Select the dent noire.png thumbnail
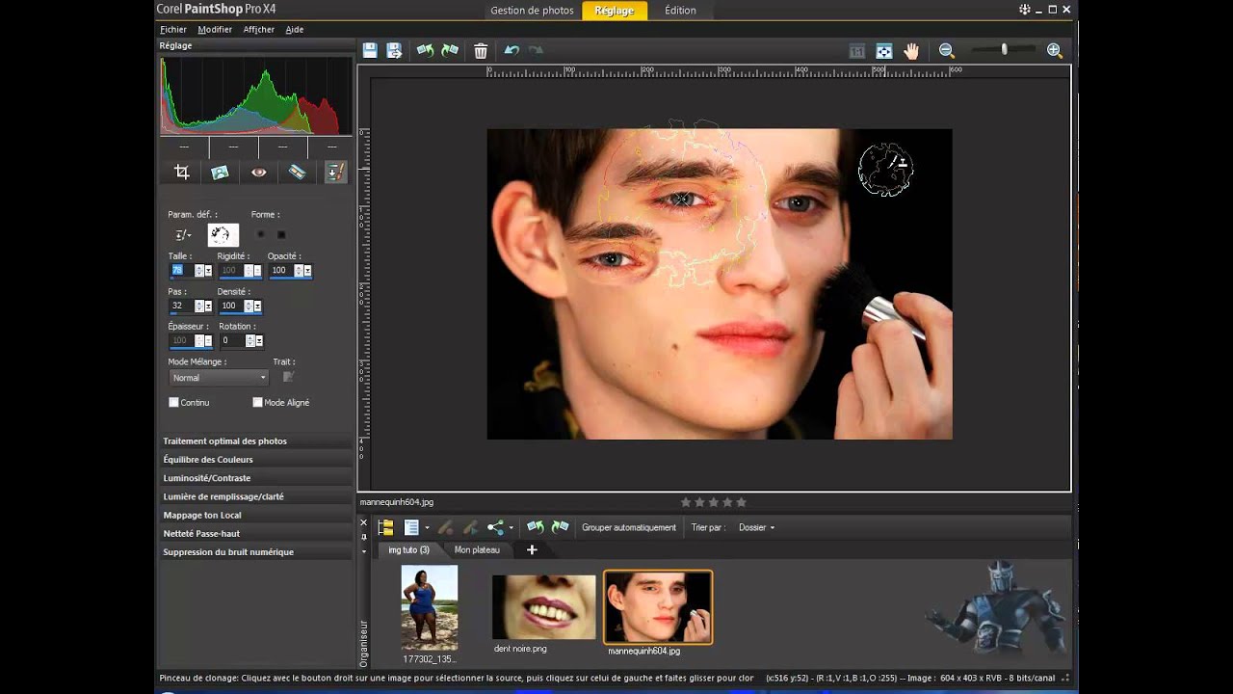The image size is (1233, 694). [544, 607]
